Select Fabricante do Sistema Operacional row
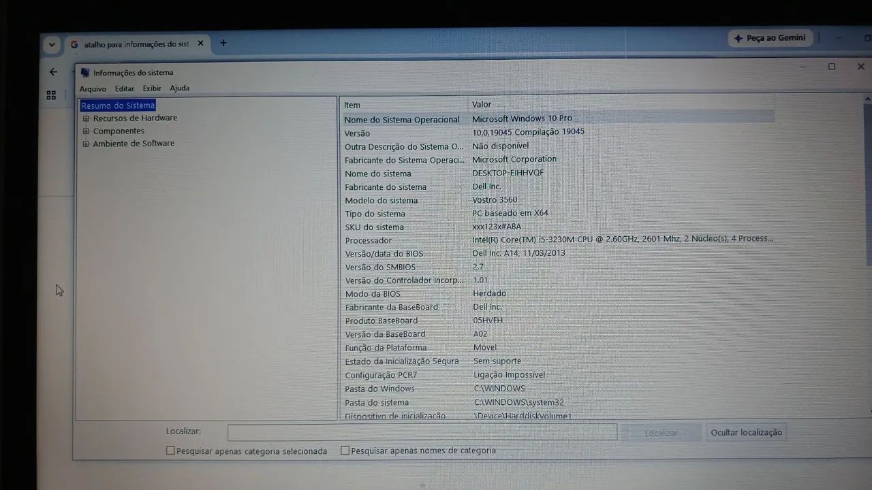 tap(557, 160)
